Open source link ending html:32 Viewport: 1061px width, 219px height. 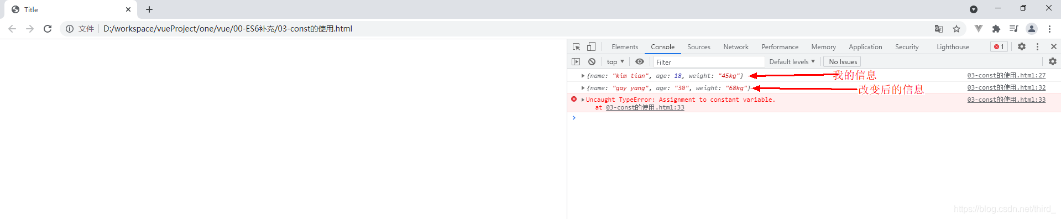coord(1006,87)
